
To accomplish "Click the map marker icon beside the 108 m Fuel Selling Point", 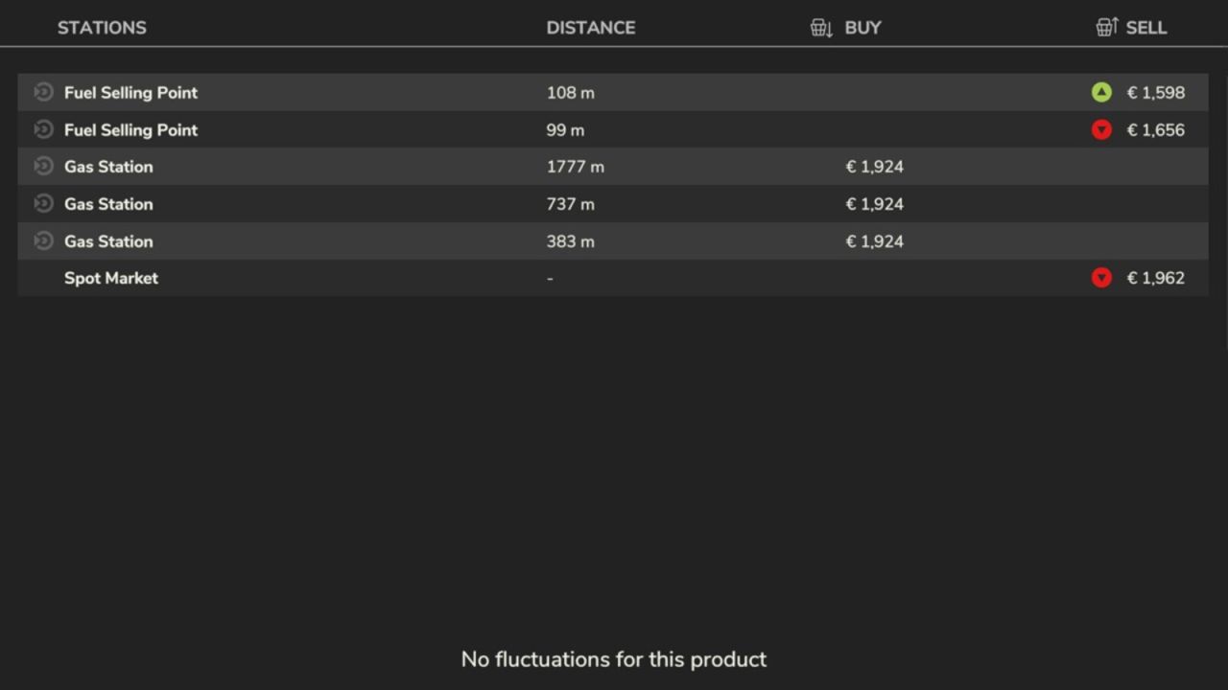I will 43,92.
